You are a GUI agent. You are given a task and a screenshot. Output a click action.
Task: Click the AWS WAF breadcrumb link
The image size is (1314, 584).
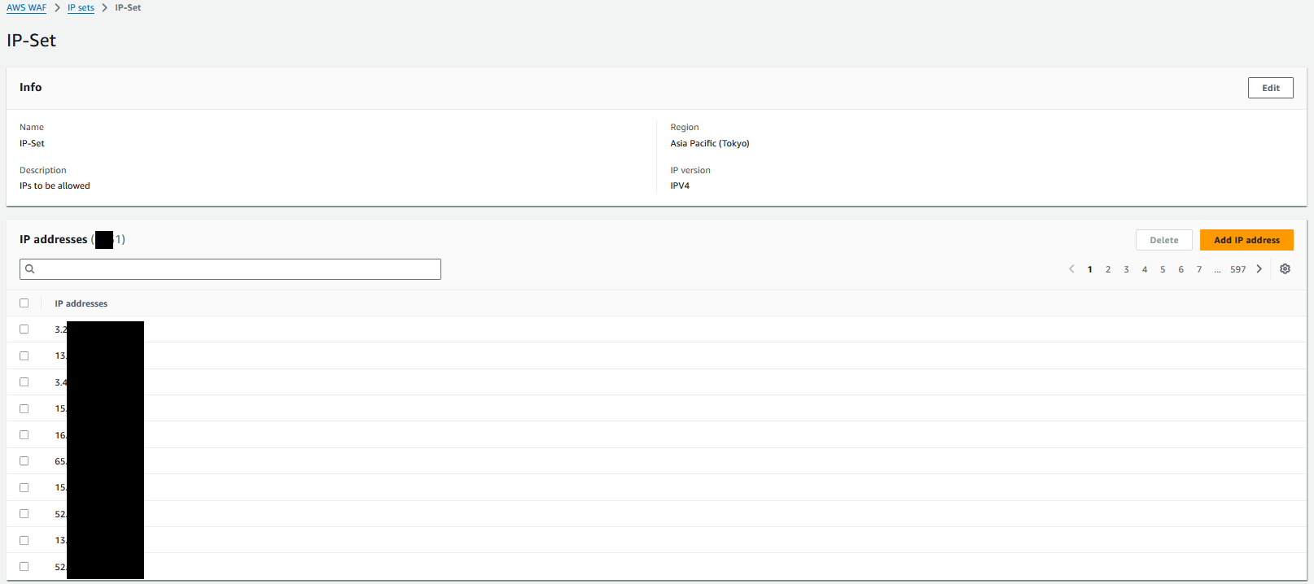27,8
